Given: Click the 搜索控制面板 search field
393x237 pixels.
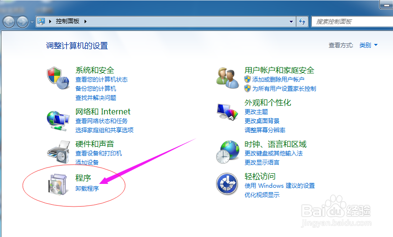Looking at the screenshot, I should coord(352,22).
